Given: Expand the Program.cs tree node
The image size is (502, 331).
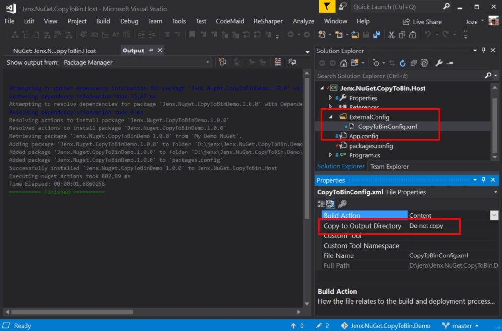Looking at the screenshot, I should coord(330,155).
